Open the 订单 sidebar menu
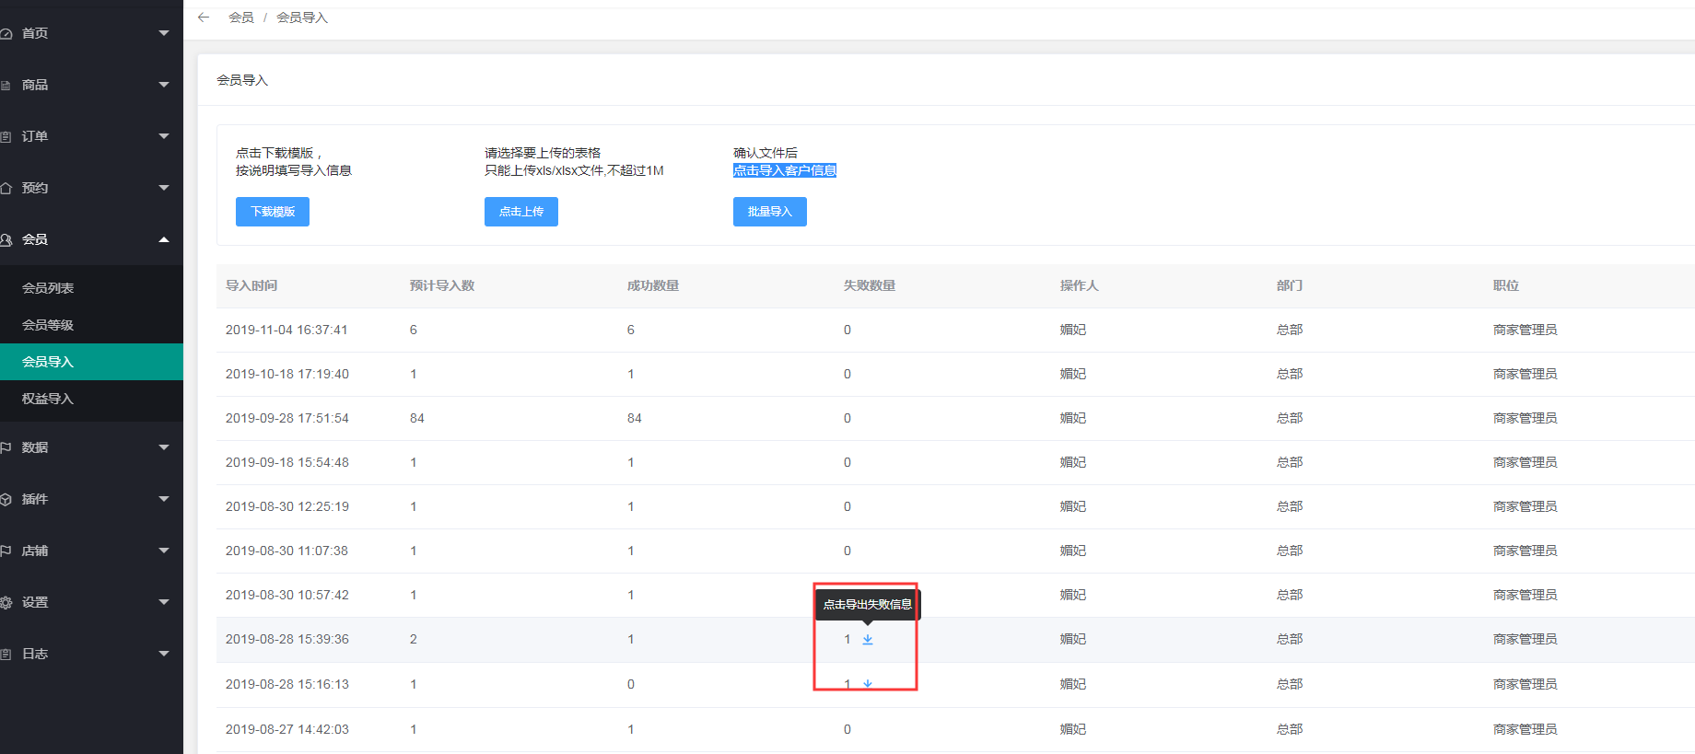1695x754 pixels. click(x=91, y=136)
